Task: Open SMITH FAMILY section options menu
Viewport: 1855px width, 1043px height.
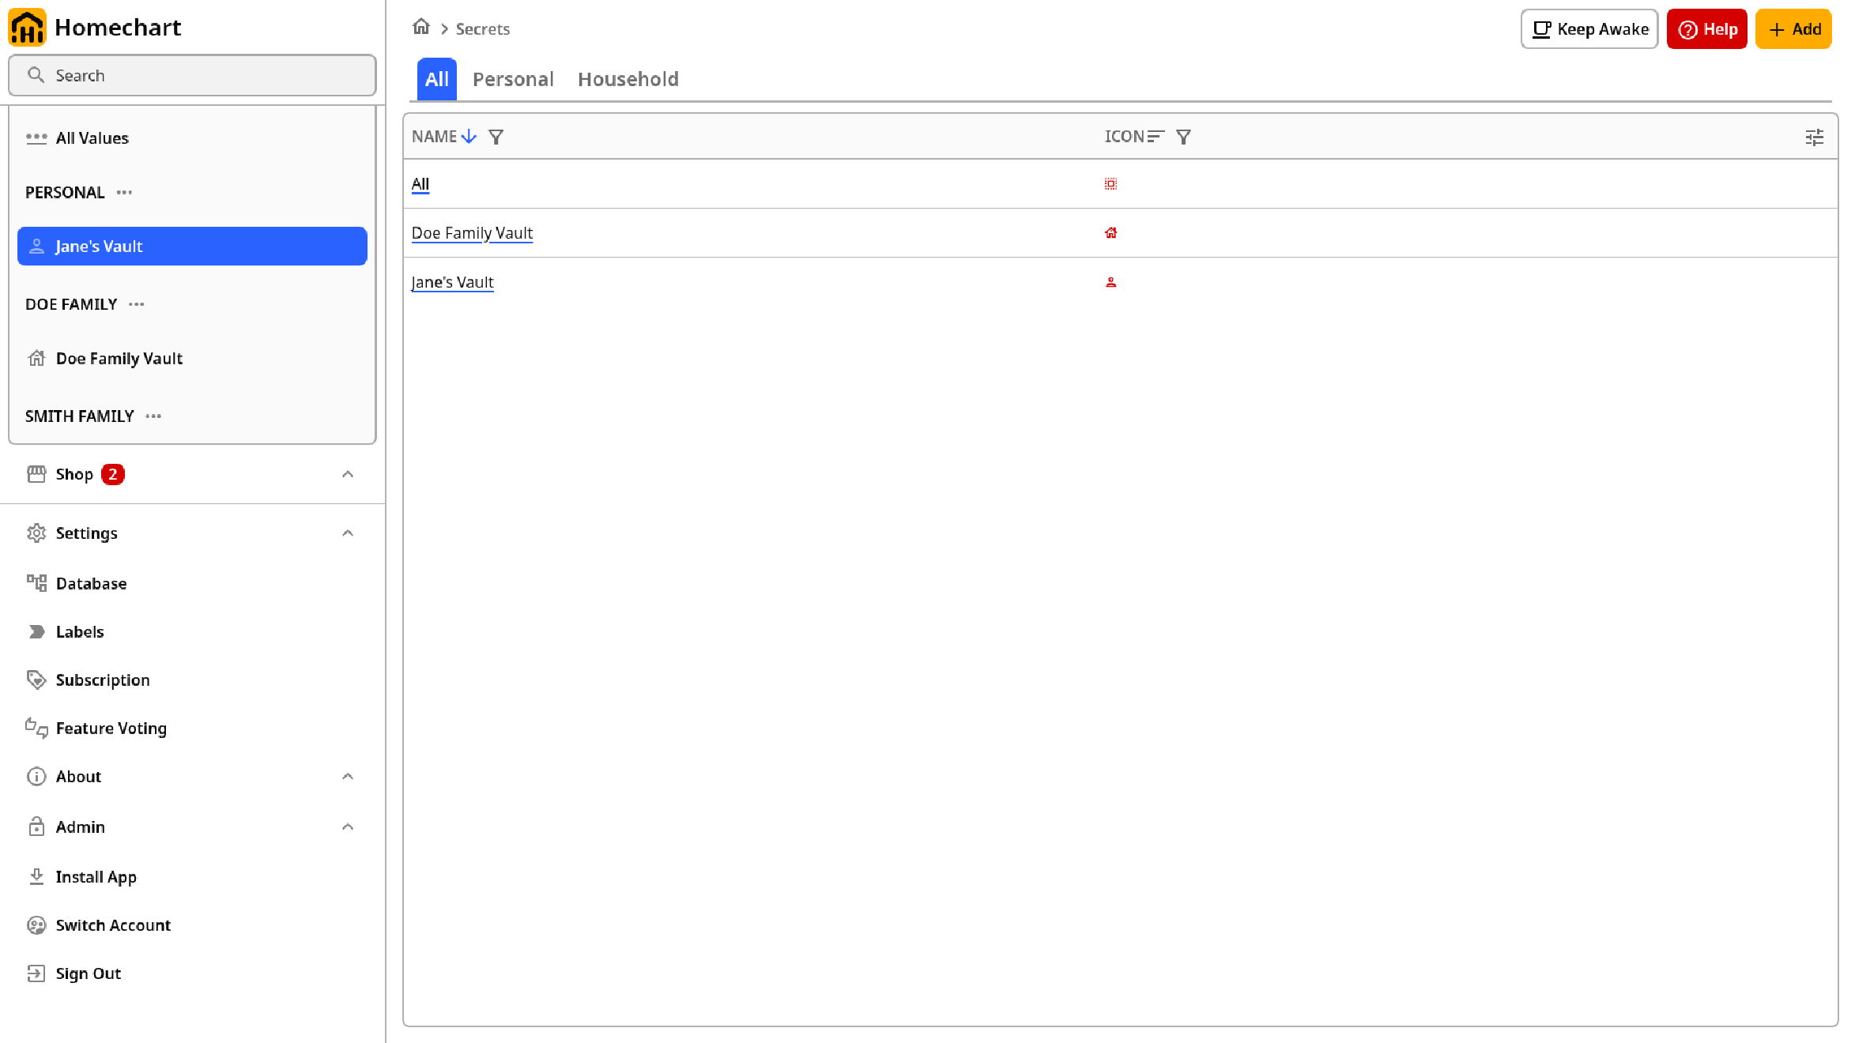Action: (153, 416)
